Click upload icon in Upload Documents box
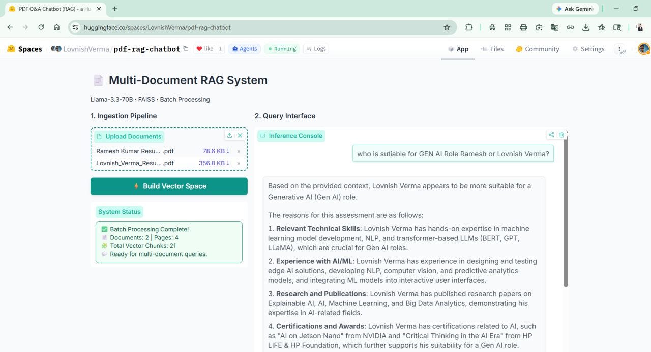 229,135
